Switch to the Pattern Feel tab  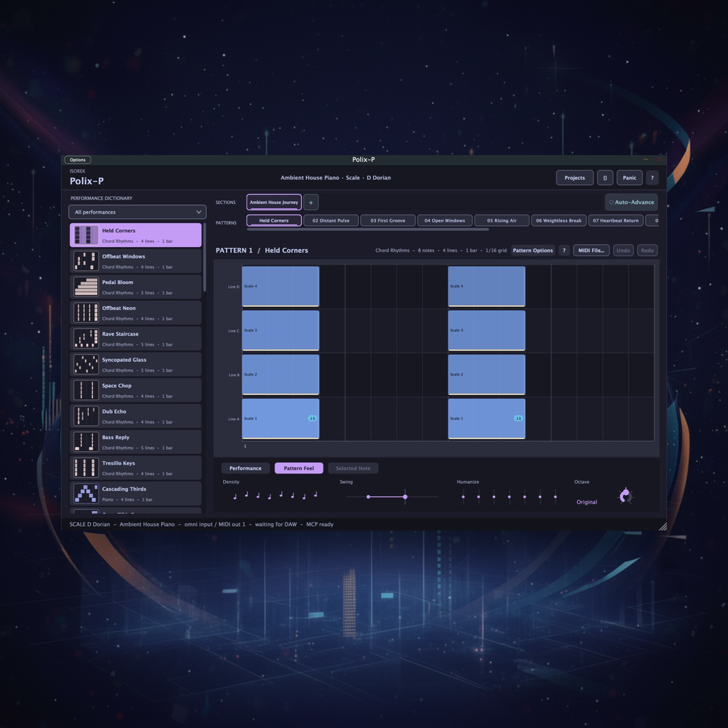tap(299, 468)
